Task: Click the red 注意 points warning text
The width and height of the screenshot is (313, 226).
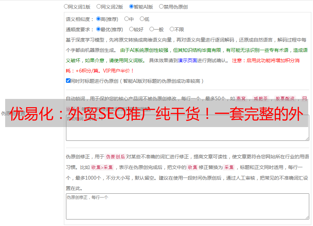Action: [x=182, y=66]
